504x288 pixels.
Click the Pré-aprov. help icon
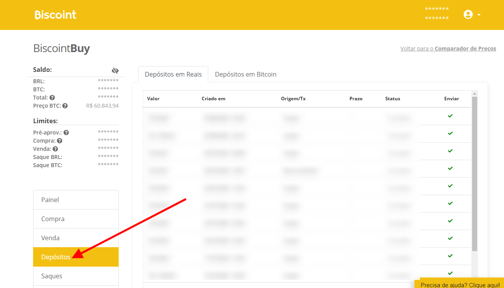pos(66,133)
